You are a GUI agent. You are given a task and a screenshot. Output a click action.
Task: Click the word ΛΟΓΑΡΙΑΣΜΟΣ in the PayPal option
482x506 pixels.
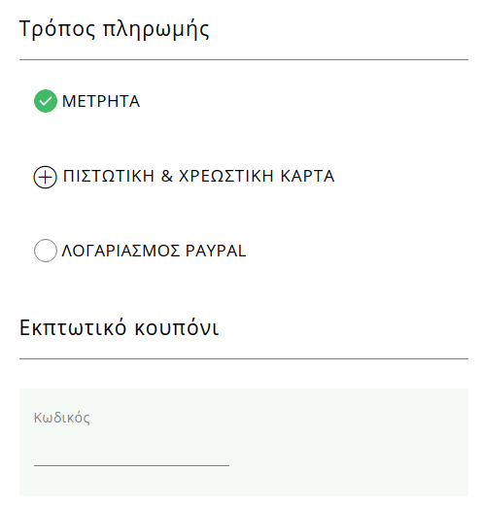[120, 251]
